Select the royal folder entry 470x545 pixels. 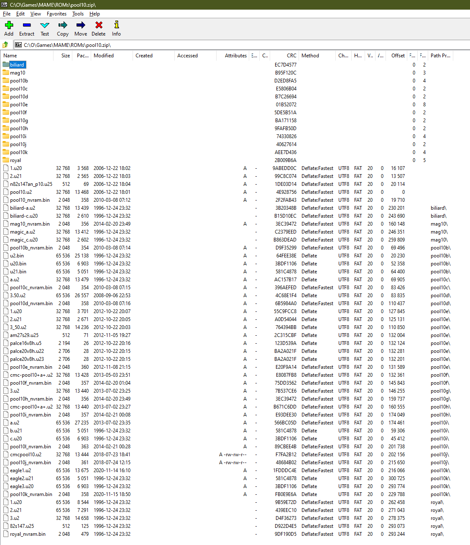tap(15, 160)
